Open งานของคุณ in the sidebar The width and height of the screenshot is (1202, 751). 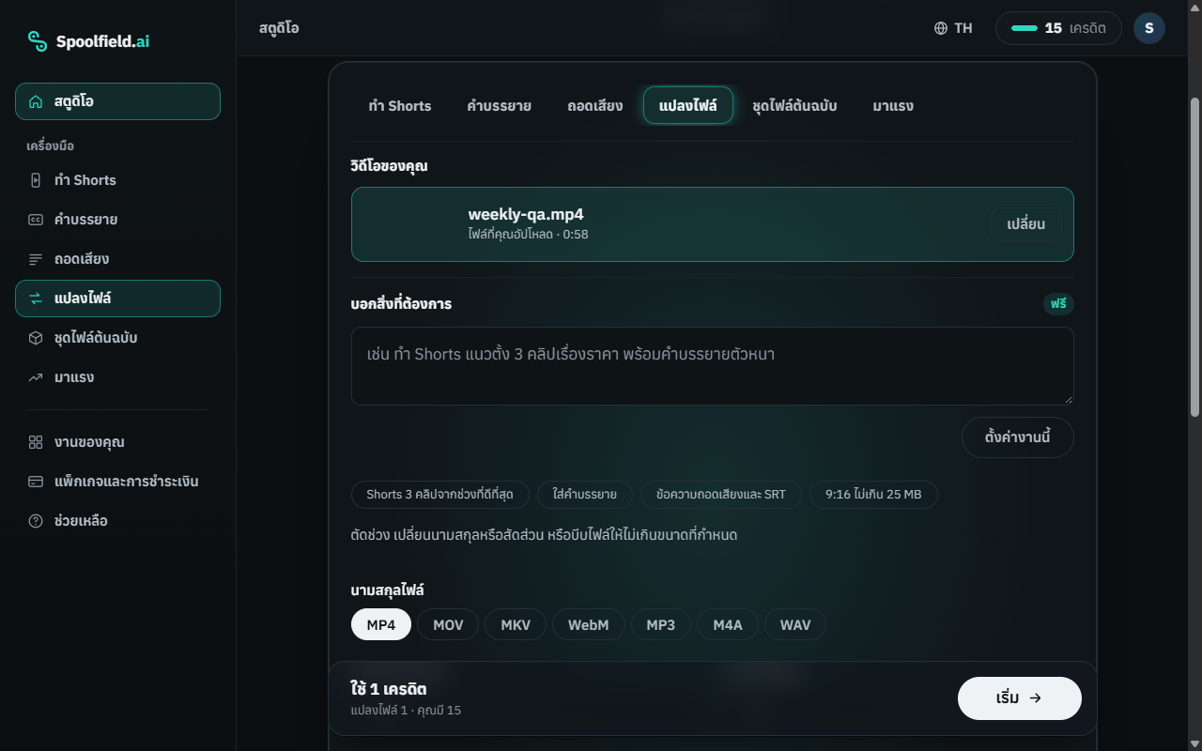pos(118,442)
